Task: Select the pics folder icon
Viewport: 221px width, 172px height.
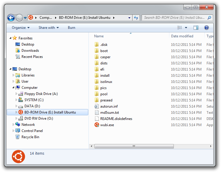Action: click(96, 88)
